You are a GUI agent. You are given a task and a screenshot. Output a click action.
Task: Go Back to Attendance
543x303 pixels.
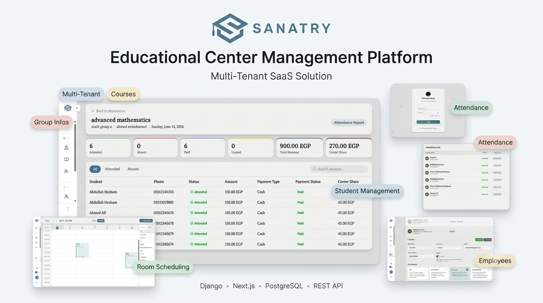coord(109,111)
